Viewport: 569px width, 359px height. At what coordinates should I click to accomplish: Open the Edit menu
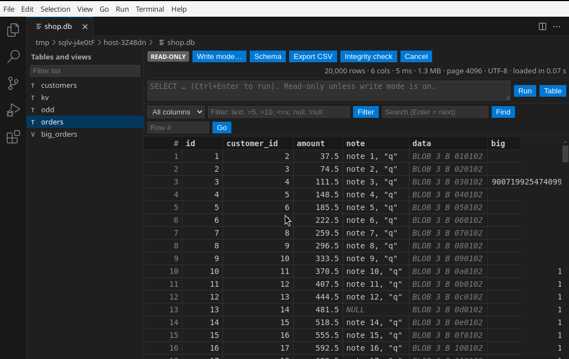tap(27, 9)
